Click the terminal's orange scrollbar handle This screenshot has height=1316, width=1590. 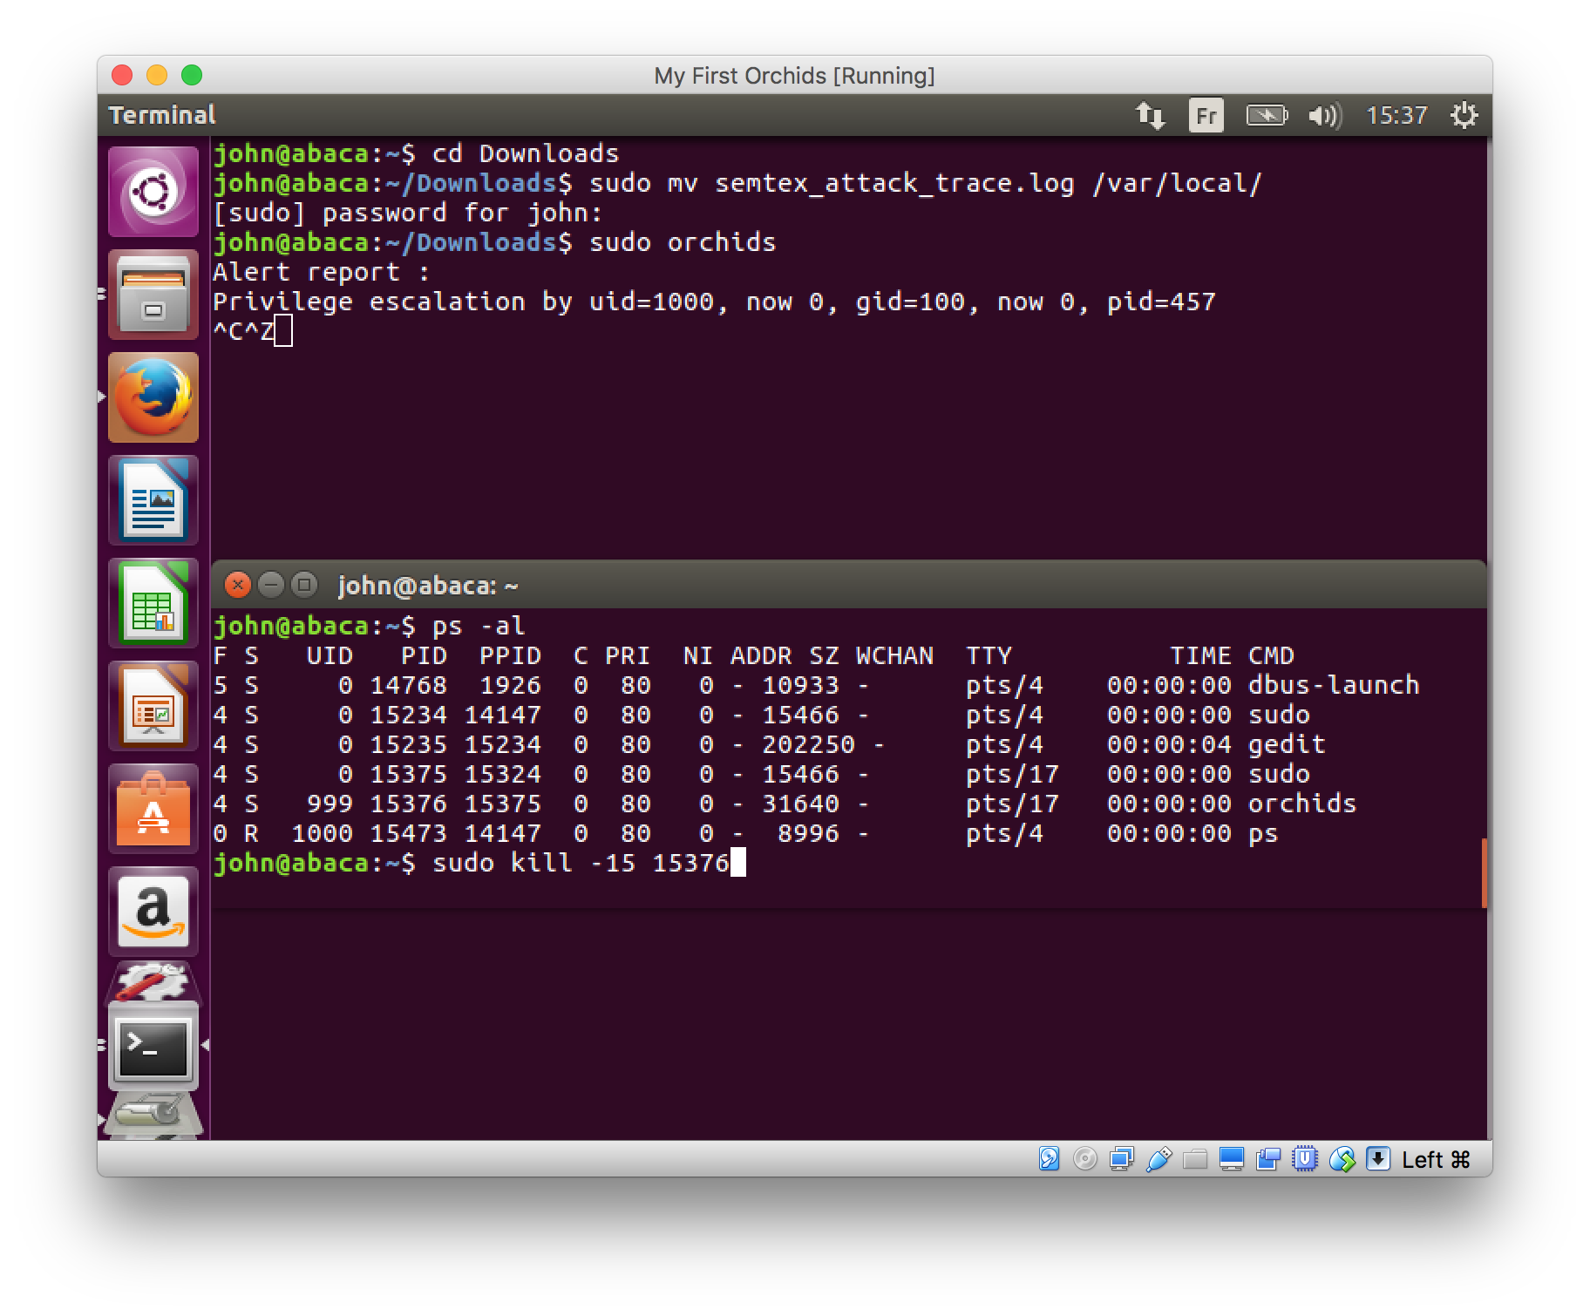tap(1484, 873)
